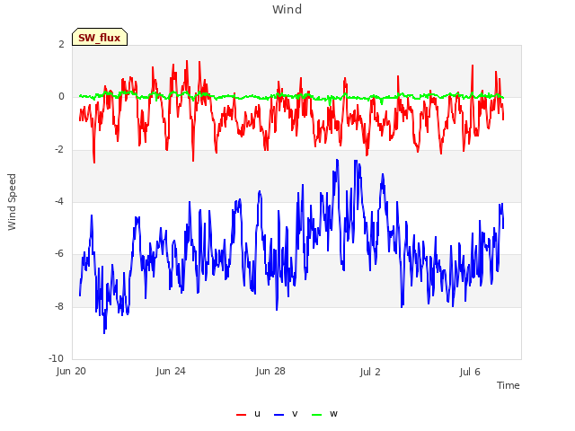575x431 pixels.
Task: Click the y-axis value -2
Action: point(59,149)
